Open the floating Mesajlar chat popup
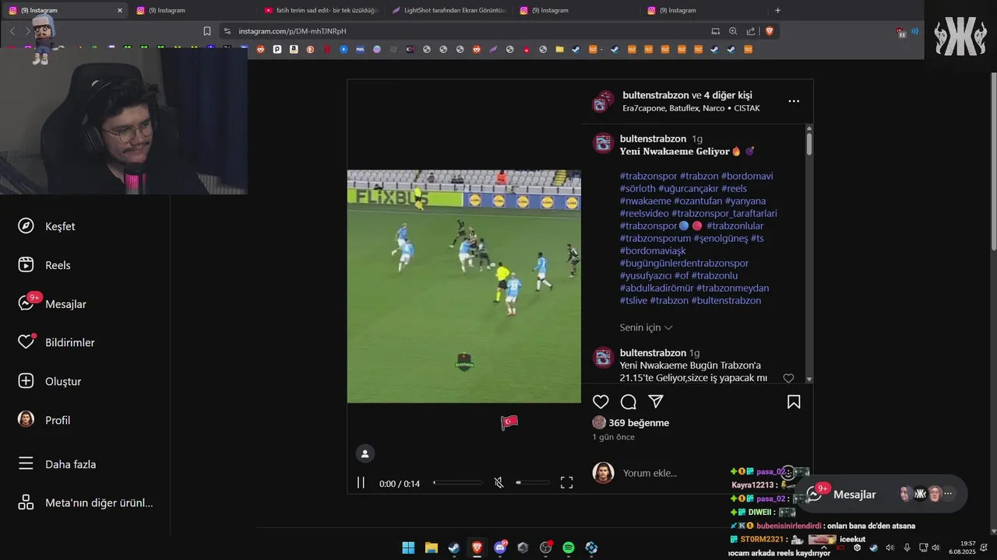This screenshot has width=997, height=560. pyautogui.click(x=881, y=494)
